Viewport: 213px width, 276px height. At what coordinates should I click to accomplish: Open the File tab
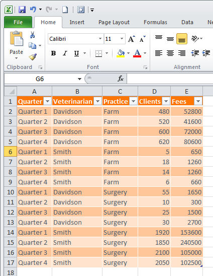tap(18, 22)
